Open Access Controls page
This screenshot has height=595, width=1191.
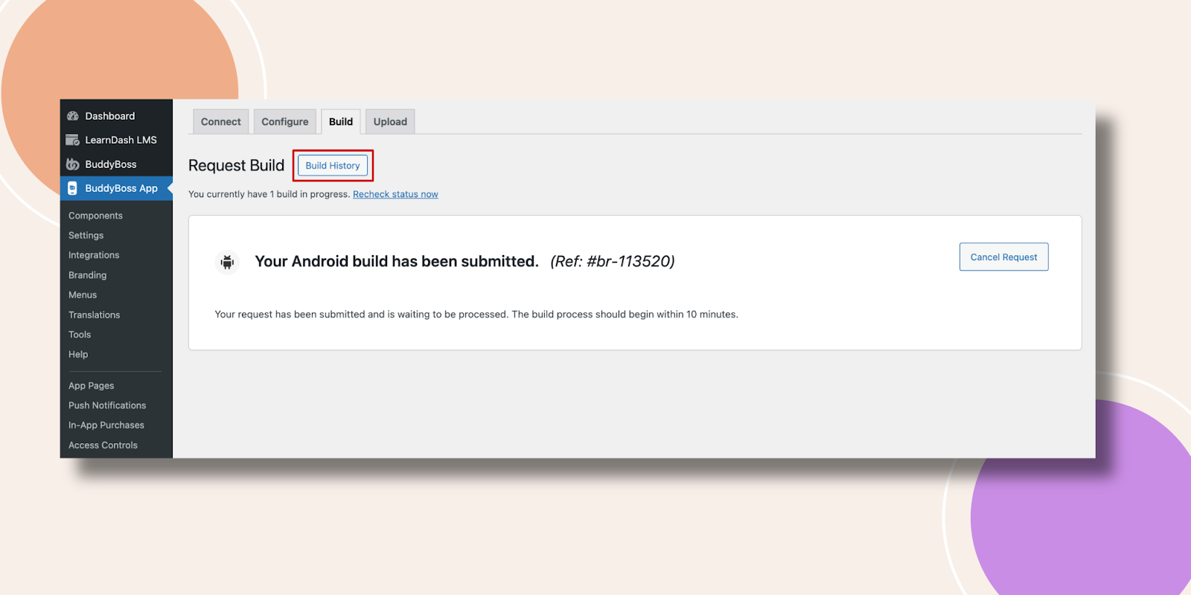coord(103,446)
